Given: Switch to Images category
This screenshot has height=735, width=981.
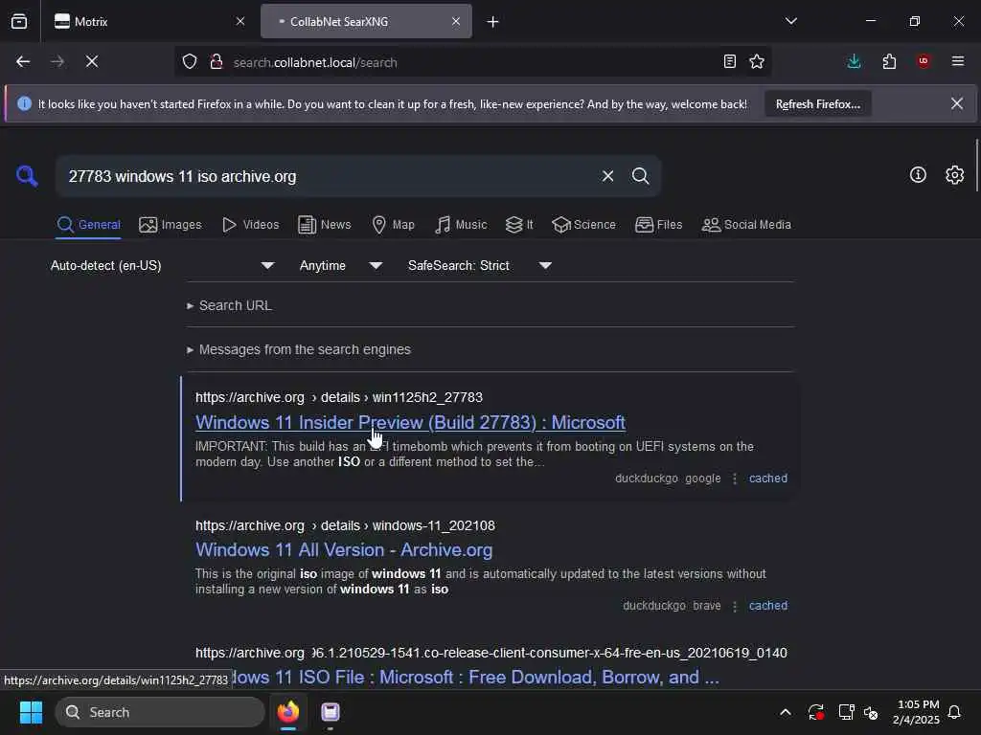Looking at the screenshot, I should (171, 224).
